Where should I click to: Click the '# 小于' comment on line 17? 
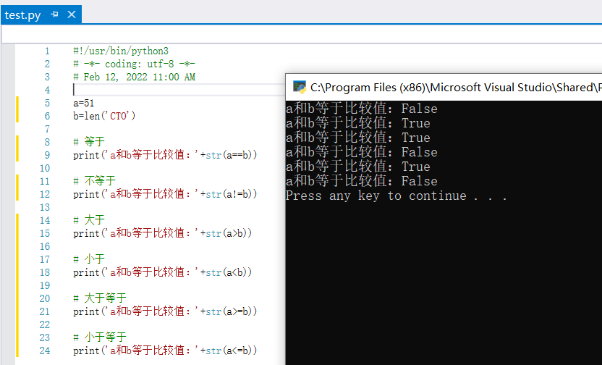point(89,259)
